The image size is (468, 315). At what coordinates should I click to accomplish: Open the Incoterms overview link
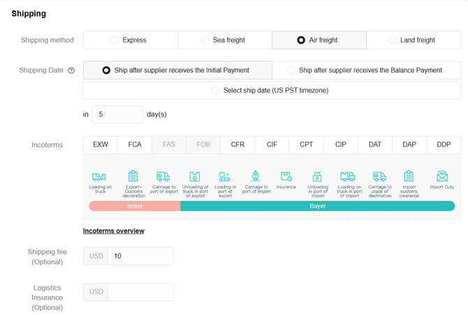(x=113, y=230)
